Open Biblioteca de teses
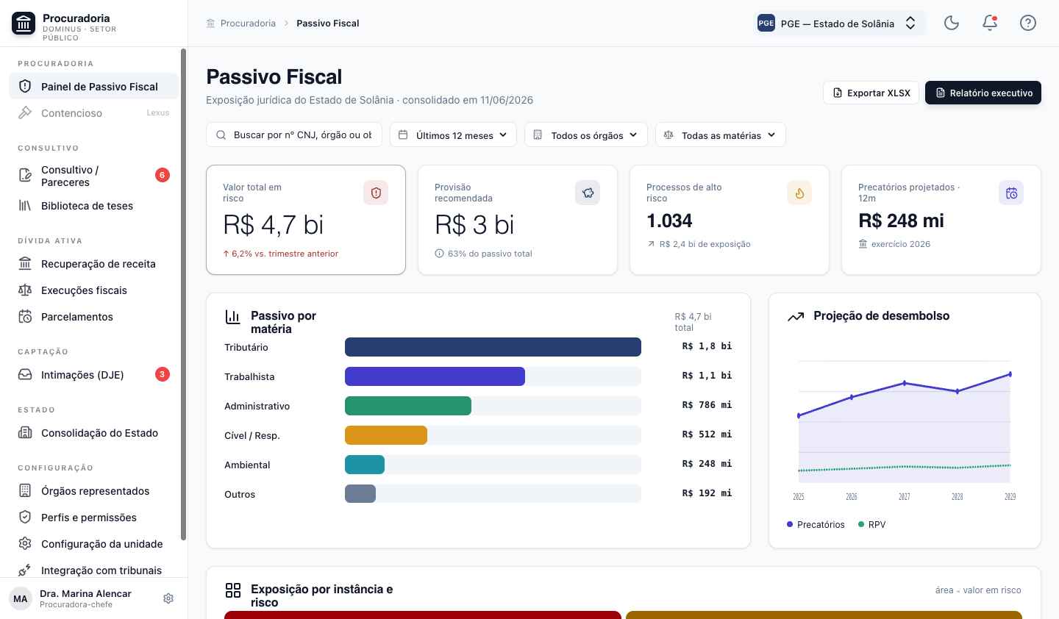This screenshot has width=1059, height=619. pos(93,206)
